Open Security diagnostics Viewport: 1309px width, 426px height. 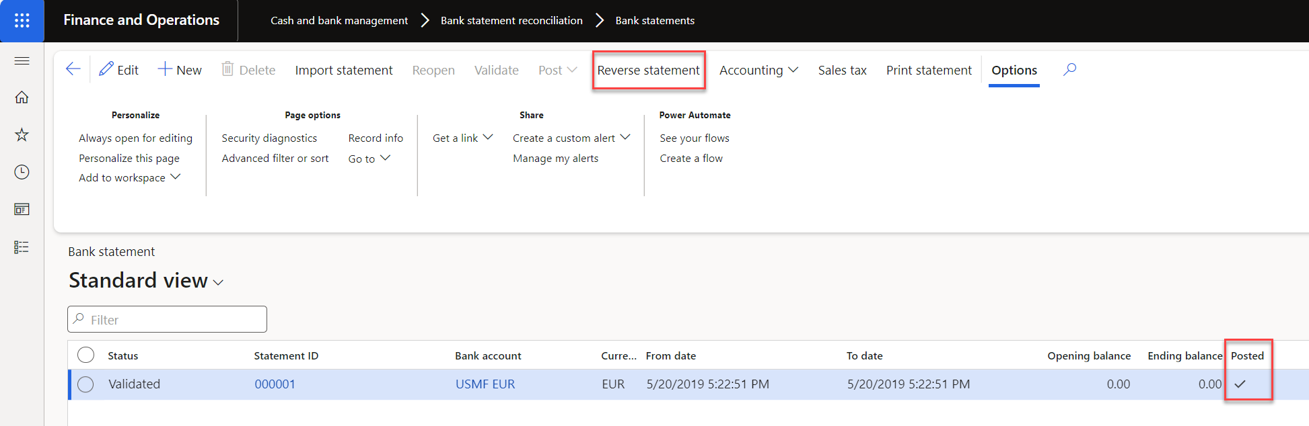pos(269,138)
